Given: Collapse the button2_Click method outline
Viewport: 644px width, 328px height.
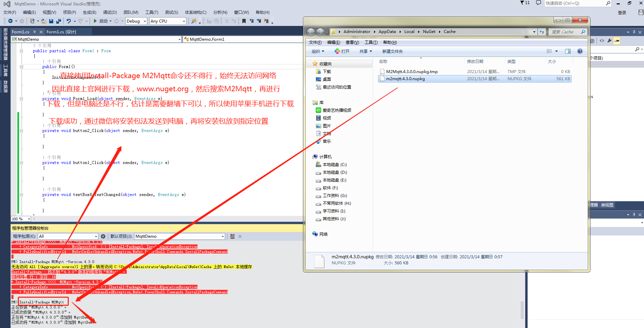Looking at the screenshot, I should (21, 131).
